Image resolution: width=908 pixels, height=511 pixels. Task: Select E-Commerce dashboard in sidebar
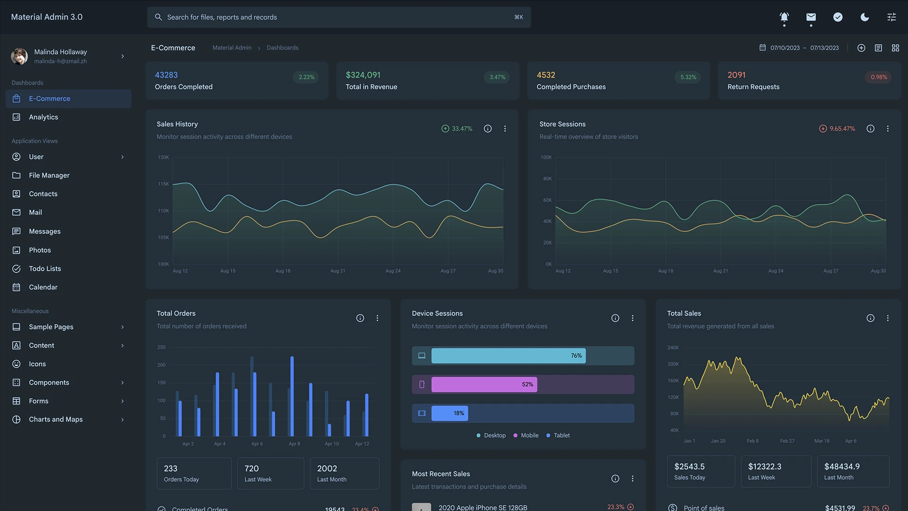(69, 98)
